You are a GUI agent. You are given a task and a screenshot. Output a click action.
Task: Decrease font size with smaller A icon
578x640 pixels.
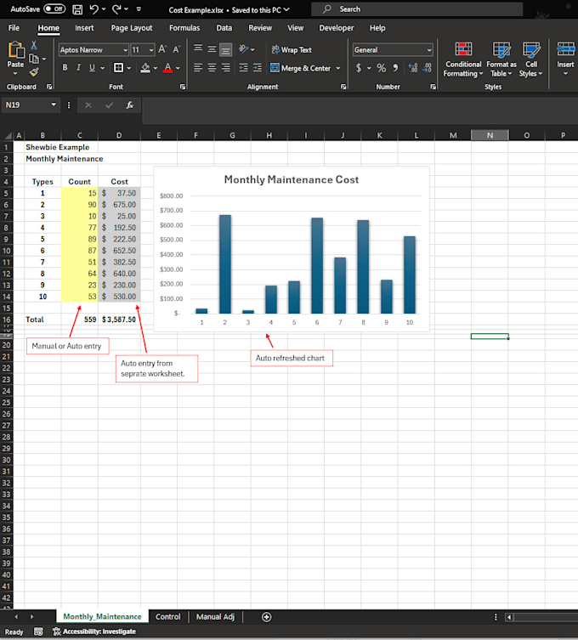(x=176, y=49)
